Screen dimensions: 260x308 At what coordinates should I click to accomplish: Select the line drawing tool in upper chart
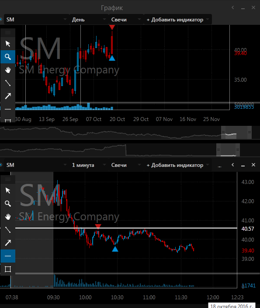pos(8,83)
